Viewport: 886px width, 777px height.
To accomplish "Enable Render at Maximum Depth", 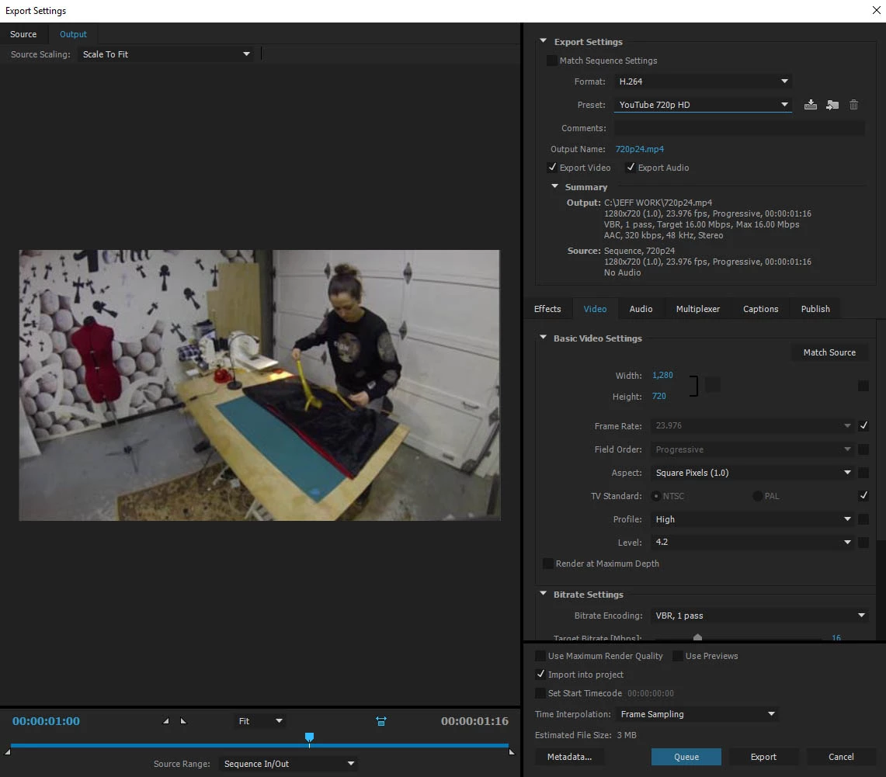I will [x=547, y=564].
